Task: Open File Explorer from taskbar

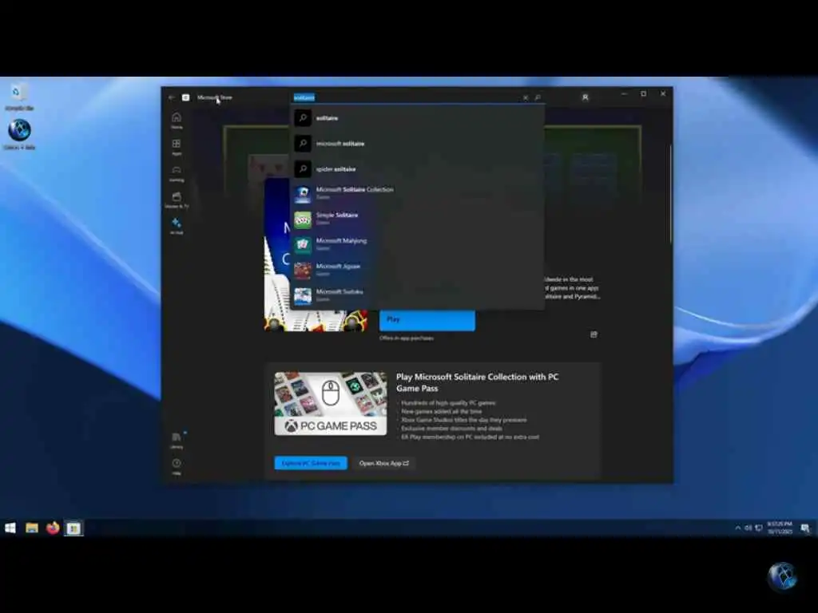Action: 32,528
